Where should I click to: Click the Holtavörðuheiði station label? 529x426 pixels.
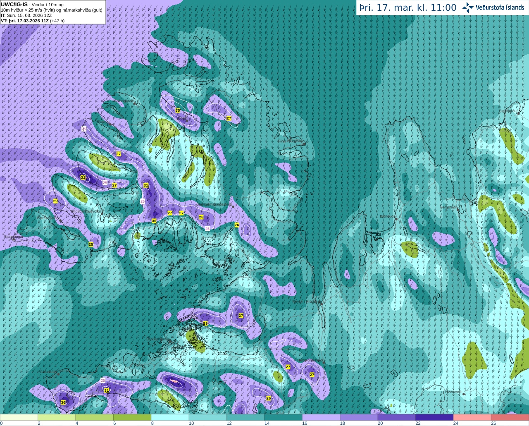(310, 360)
